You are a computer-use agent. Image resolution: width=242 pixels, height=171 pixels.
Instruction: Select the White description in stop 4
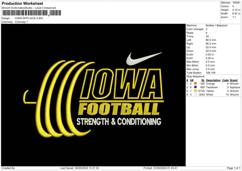(209, 94)
